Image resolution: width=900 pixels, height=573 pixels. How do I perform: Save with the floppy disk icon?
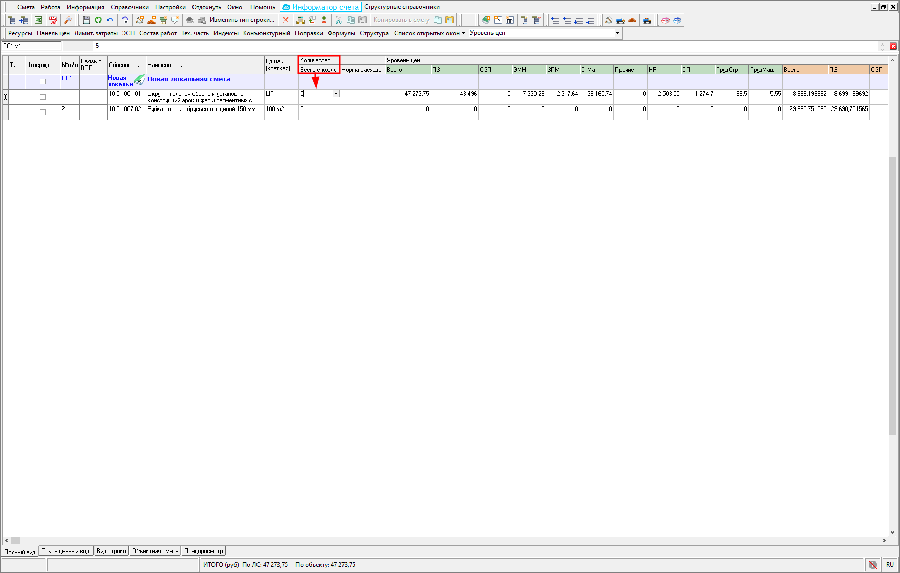(x=86, y=20)
